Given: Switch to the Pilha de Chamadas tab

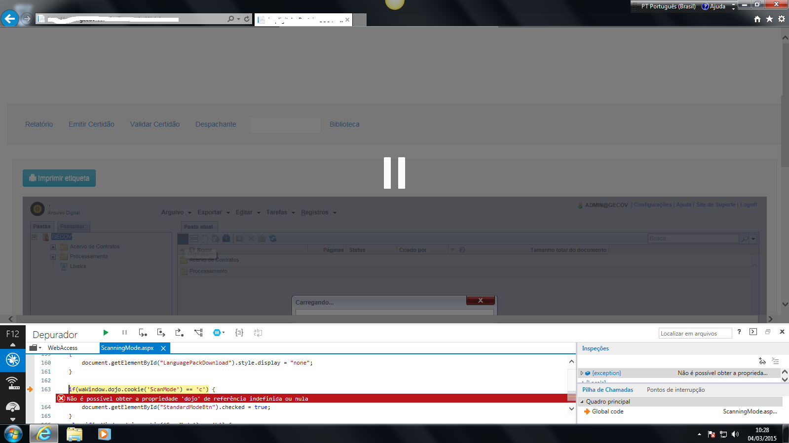Looking at the screenshot, I should [x=607, y=390].
